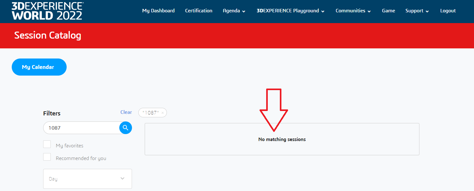The width and height of the screenshot is (474, 191).
Task: Open the Game page
Action: coord(388,11)
